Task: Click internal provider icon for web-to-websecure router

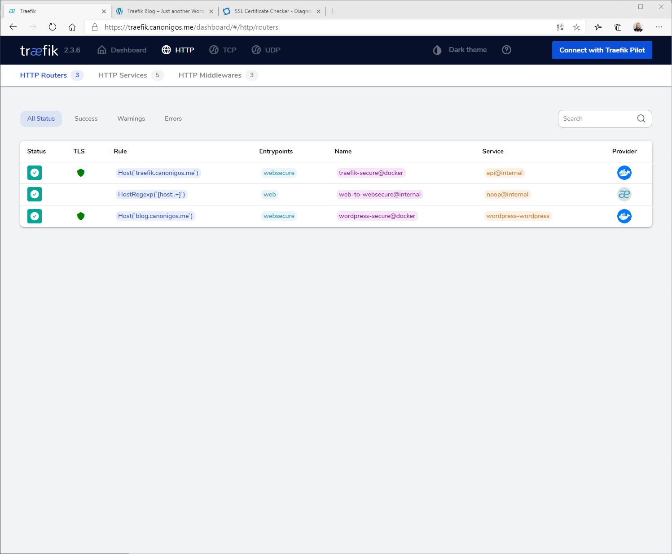Action: 624,194
